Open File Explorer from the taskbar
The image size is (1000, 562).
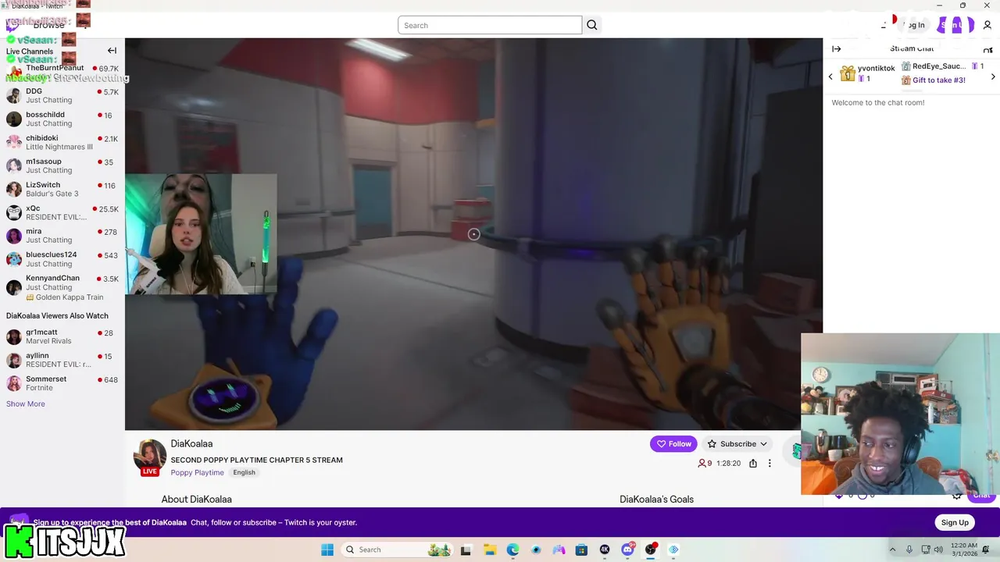[489, 550]
